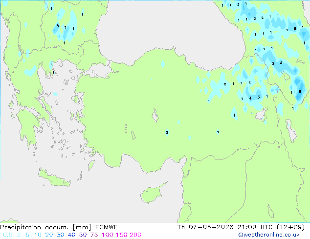
Task: Click legend value 10
Action: click(x=38, y=235)
